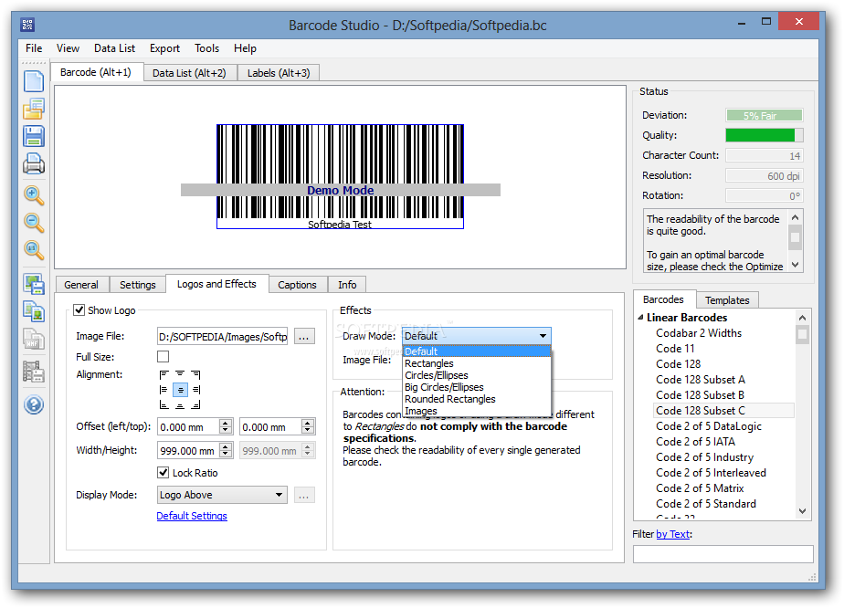Open the Data List menu
Image resolution: width=844 pixels, height=608 pixels.
point(115,47)
